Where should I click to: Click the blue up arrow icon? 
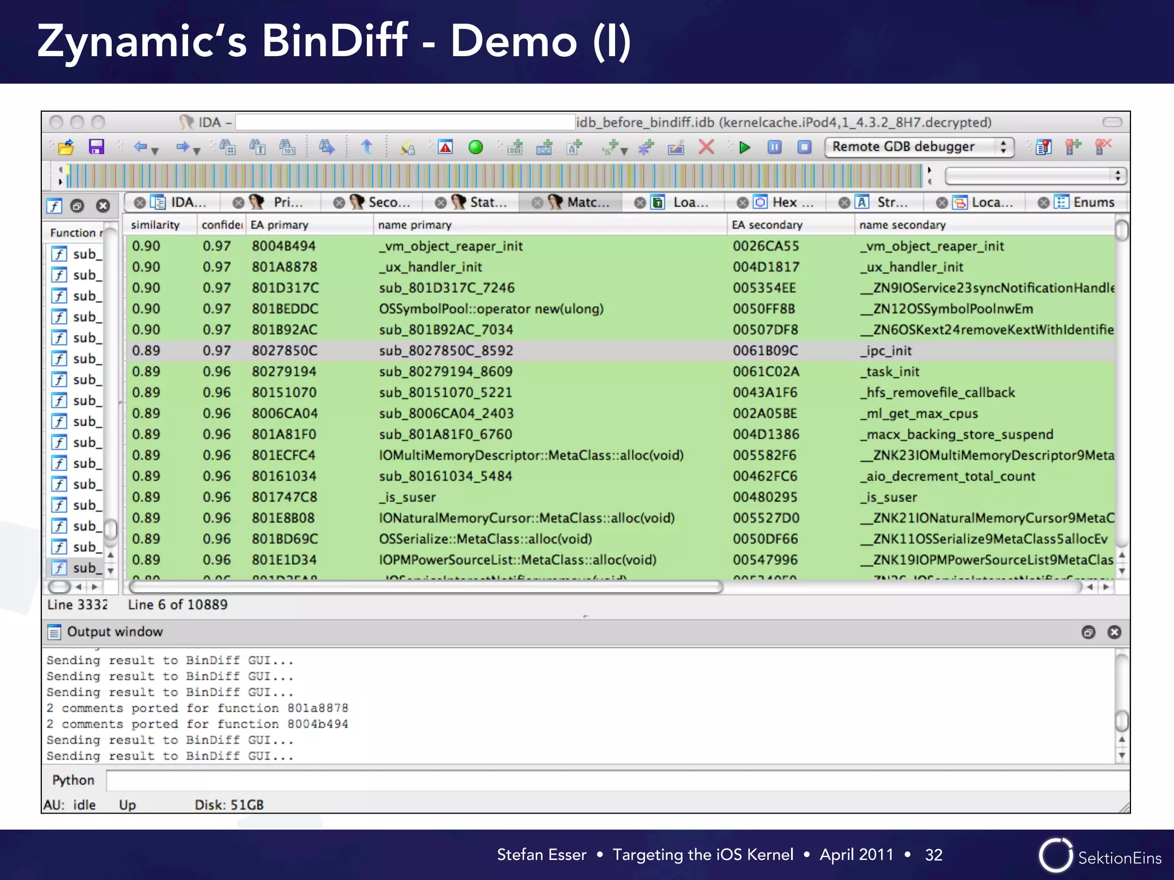[x=366, y=147]
